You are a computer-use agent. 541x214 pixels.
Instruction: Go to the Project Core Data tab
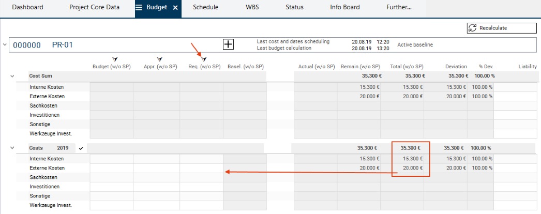[94, 8]
